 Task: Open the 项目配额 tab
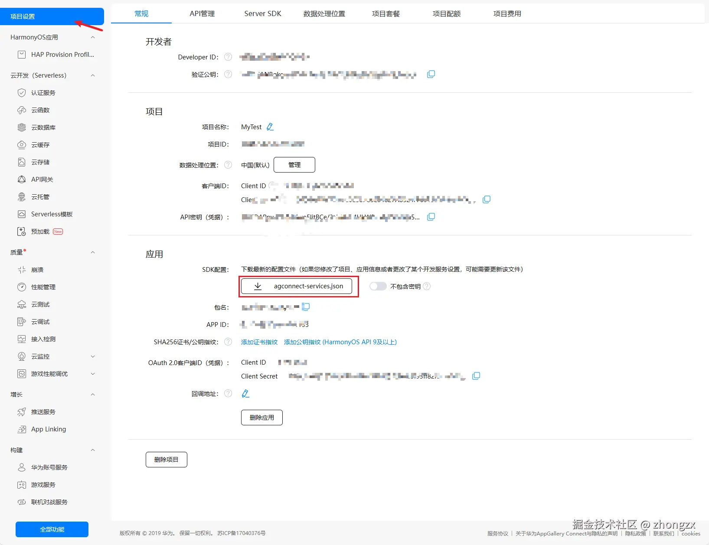(x=447, y=13)
